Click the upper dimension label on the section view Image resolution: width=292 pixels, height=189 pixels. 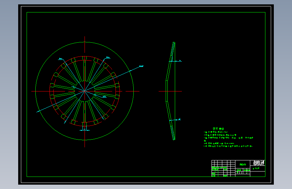(180, 60)
